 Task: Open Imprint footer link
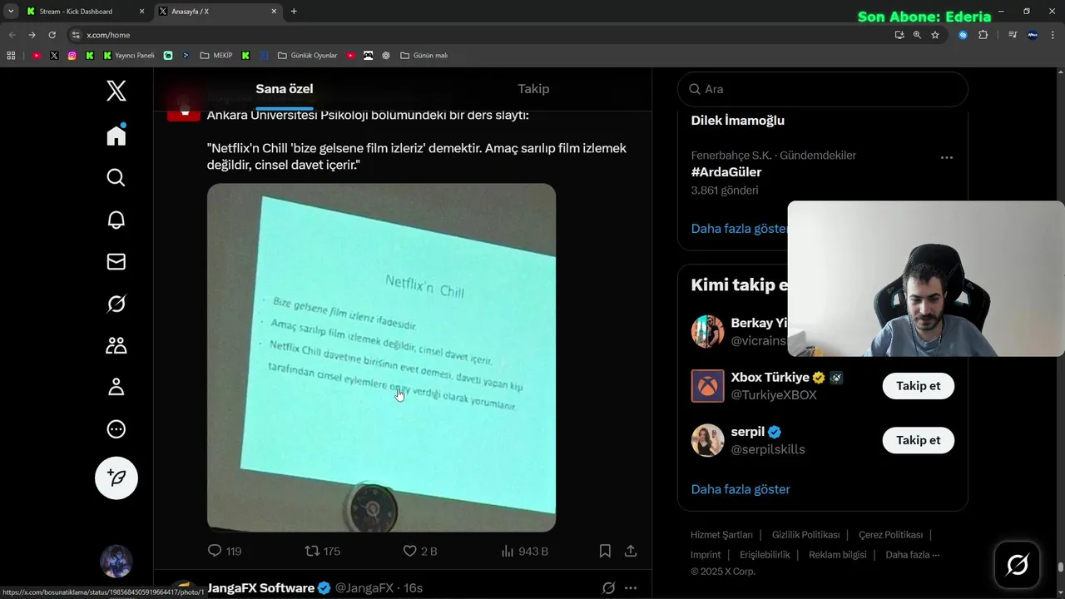coord(706,555)
